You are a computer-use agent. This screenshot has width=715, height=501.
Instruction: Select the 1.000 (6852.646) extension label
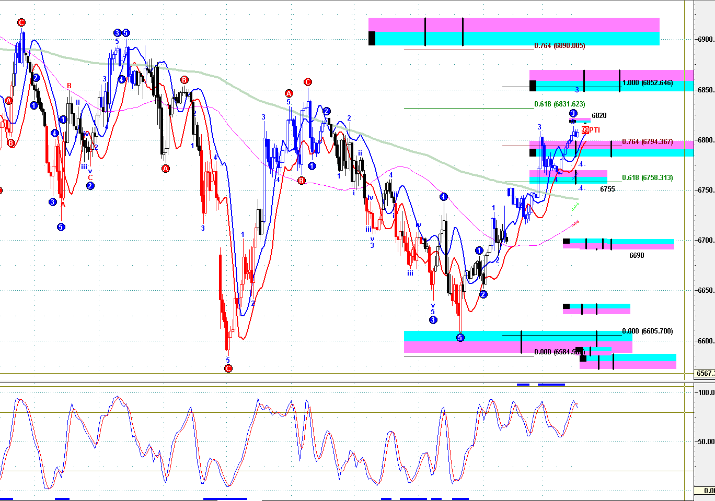[647, 83]
